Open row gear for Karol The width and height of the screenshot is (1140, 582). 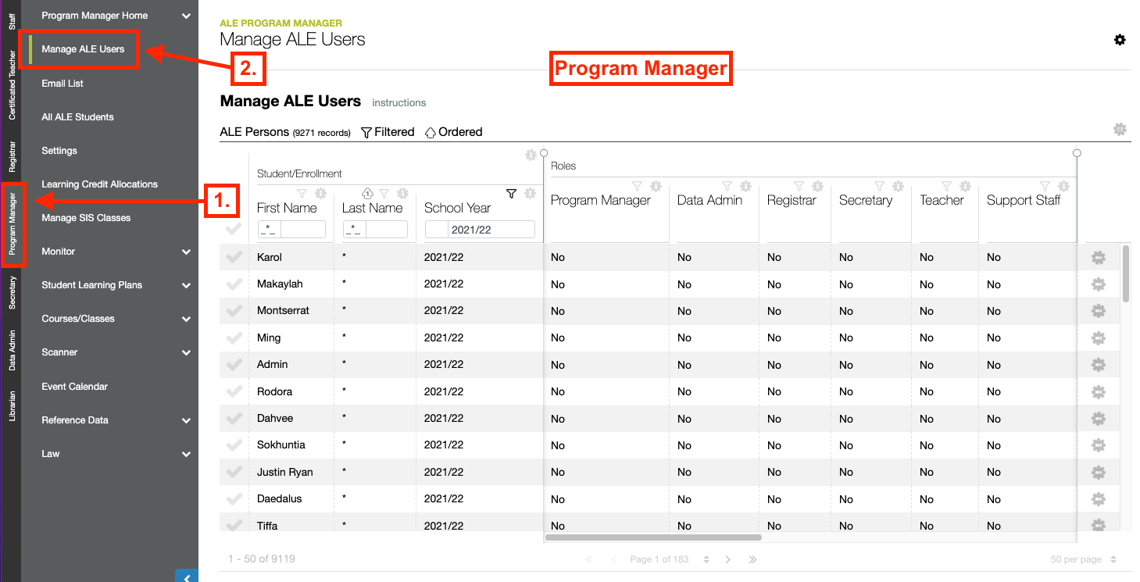1098,257
